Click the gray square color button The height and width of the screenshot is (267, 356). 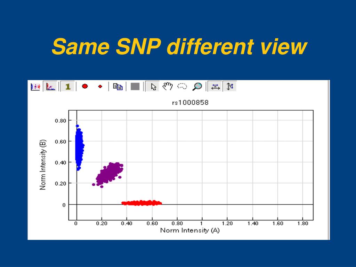pos(135,87)
